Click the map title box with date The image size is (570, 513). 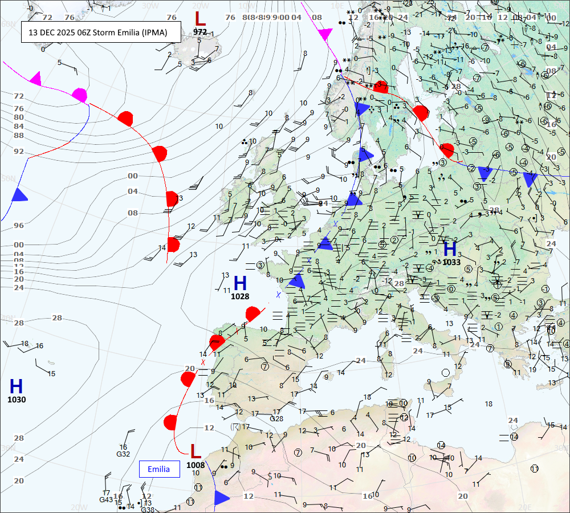pos(101,32)
